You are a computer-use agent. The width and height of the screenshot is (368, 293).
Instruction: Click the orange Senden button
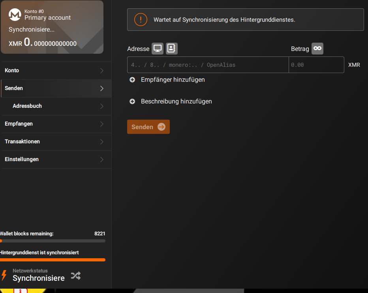point(148,127)
